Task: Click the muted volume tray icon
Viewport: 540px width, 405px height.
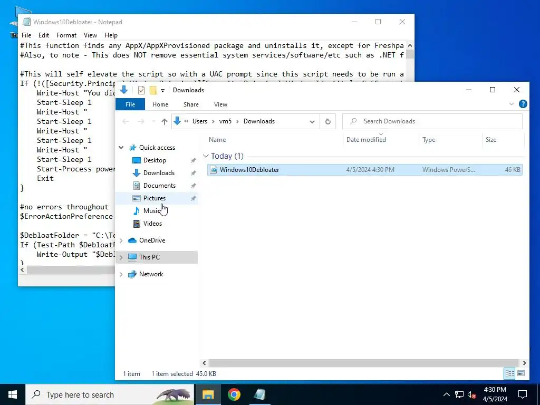Action: (x=472, y=394)
